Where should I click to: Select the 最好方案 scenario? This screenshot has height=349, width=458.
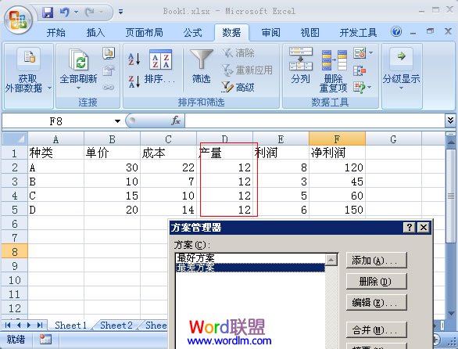[x=251, y=258]
